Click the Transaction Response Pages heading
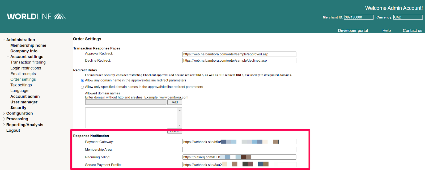The height and width of the screenshot is (170, 425). 97,48
